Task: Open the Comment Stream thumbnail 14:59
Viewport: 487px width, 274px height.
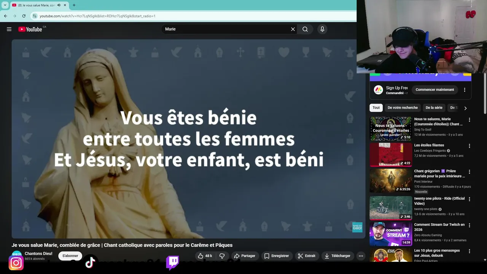Action: click(391, 234)
